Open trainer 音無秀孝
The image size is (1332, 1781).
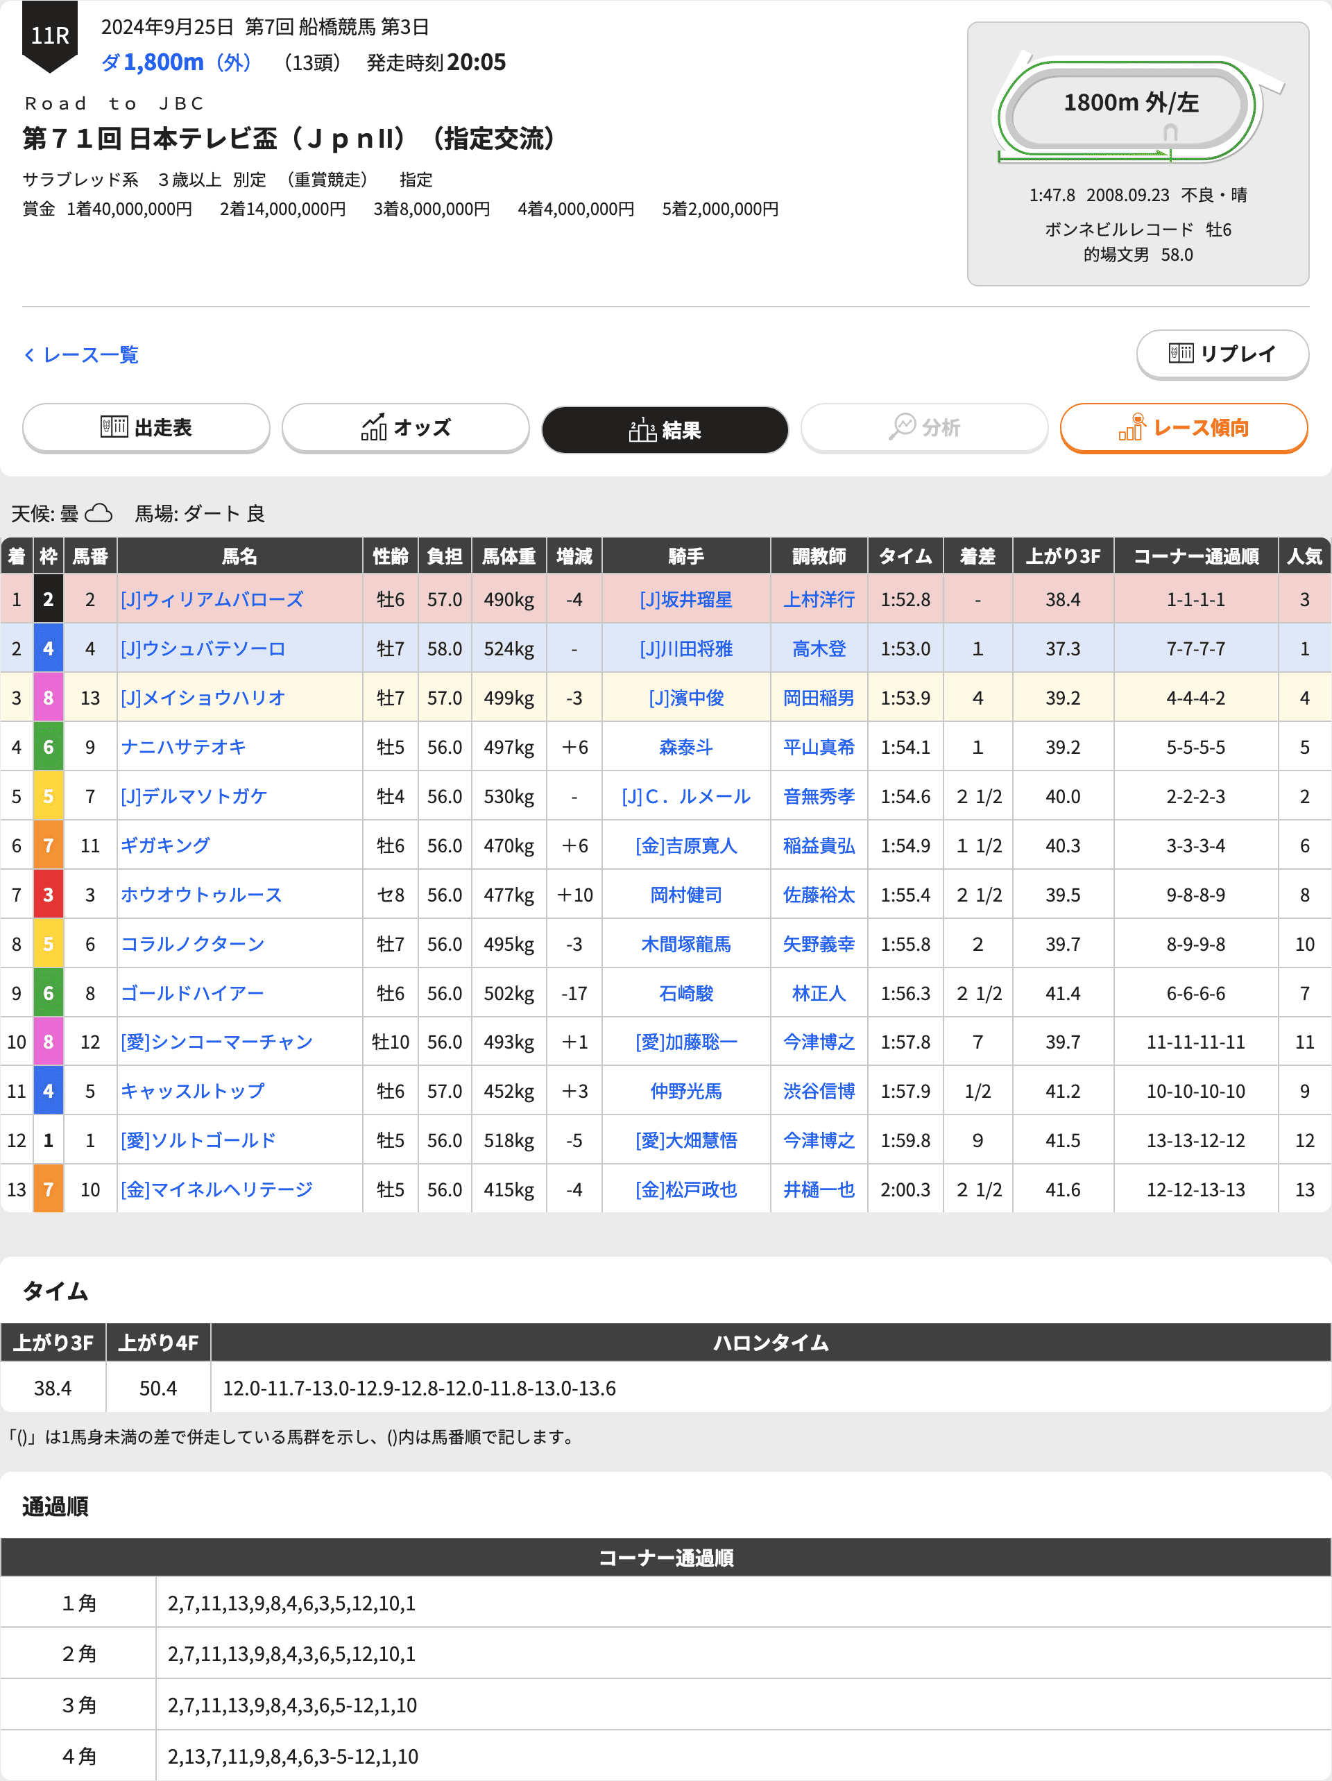[x=819, y=795]
